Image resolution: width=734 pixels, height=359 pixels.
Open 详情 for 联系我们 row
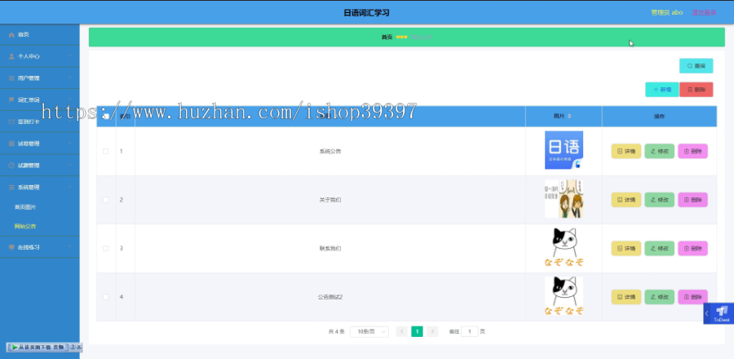626,249
